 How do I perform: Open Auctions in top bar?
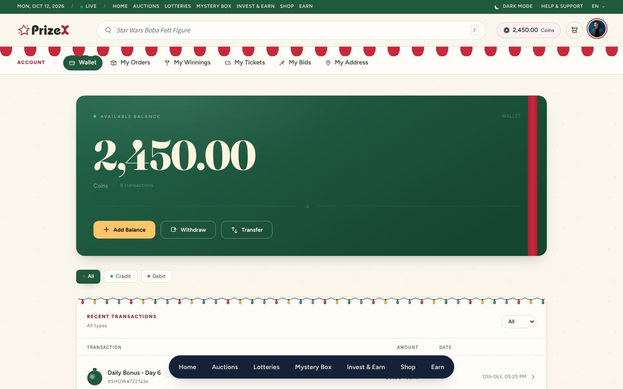pyautogui.click(x=146, y=6)
